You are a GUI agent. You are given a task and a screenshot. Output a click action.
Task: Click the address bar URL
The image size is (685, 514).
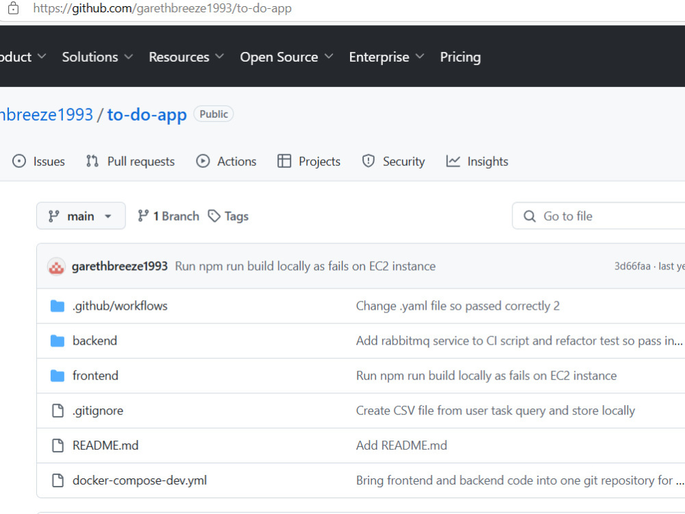[162, 8]
